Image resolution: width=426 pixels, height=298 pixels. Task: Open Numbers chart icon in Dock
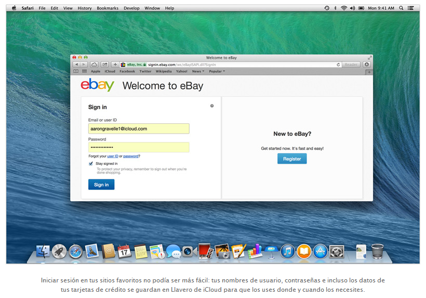click(x=255, y=251)
